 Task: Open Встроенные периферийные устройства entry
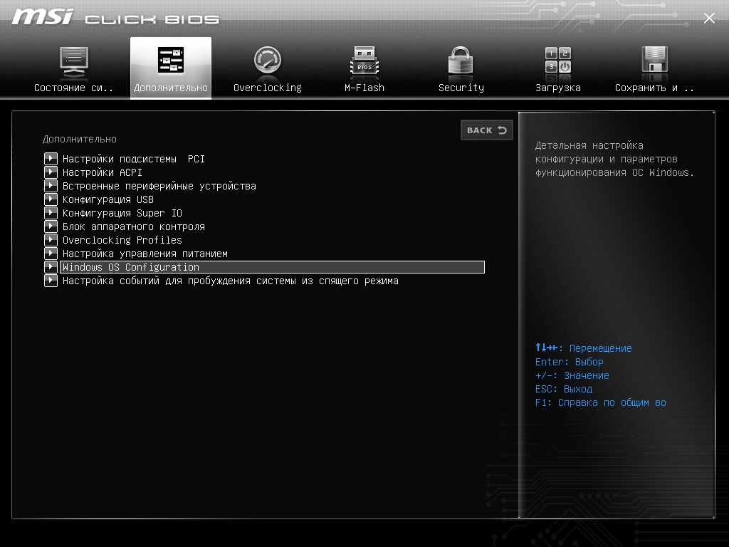159,186
